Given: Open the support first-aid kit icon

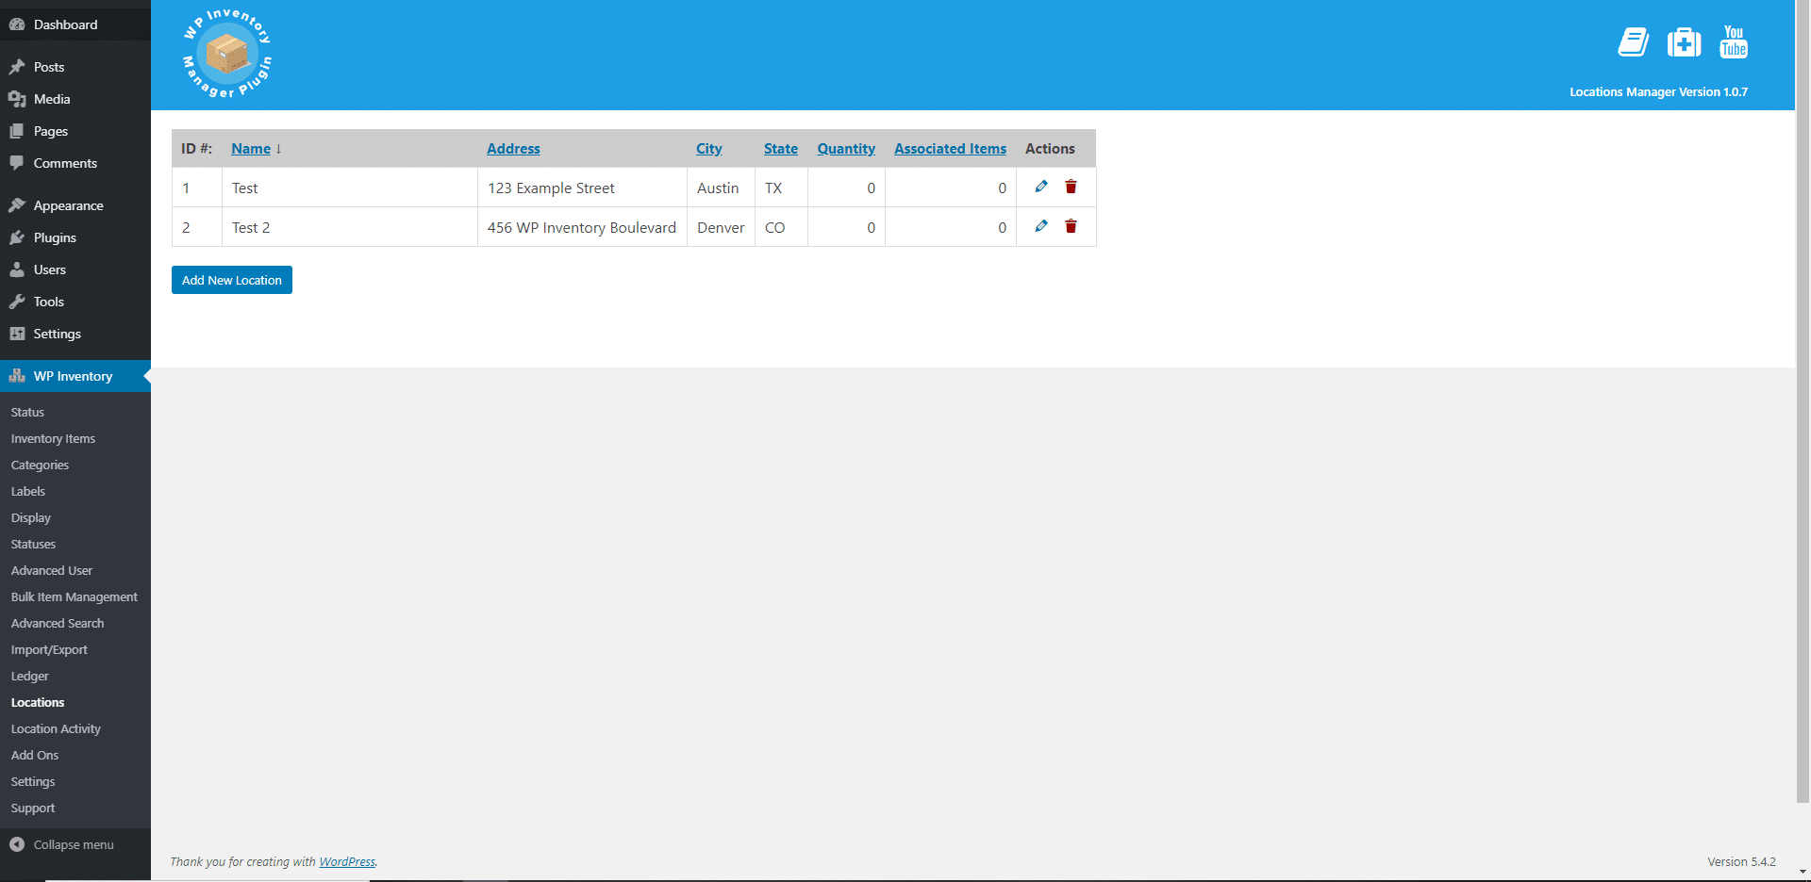Looking at the screenshot, I should point(1684,42).
